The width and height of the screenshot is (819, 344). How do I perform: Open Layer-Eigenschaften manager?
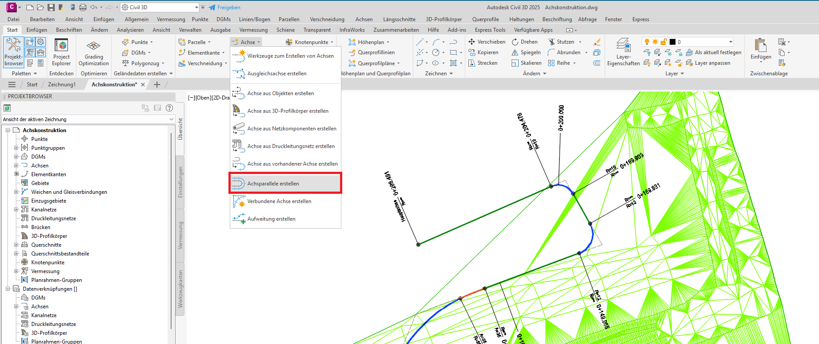[623, 52]
